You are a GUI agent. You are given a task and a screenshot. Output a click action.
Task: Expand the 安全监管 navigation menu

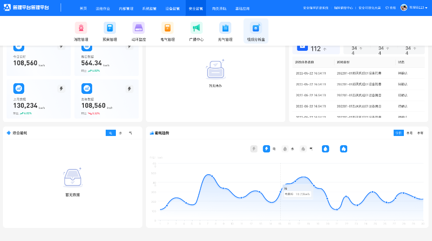click(x=195, y=8)
